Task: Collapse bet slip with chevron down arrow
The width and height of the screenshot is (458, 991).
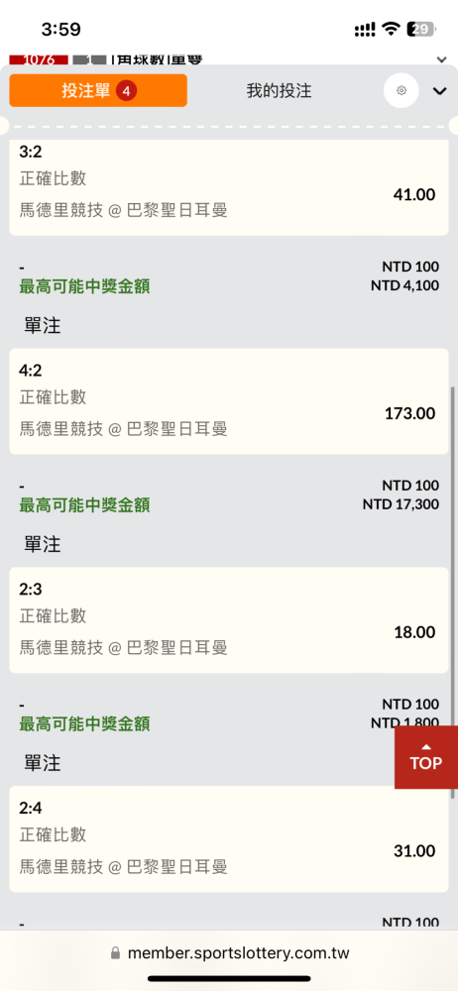Action: (x=439, y=91)
